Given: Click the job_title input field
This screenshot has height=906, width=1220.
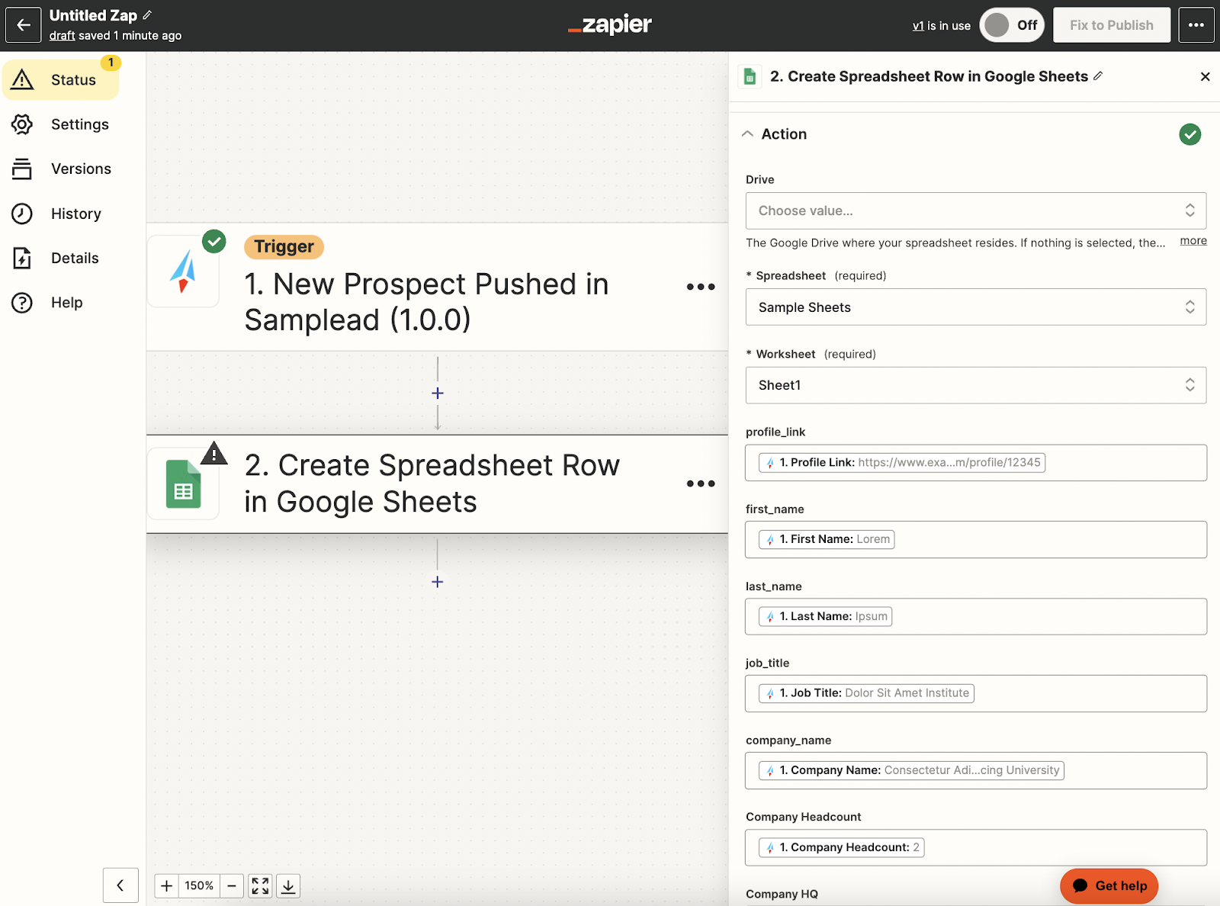Looking at the screenshot, I should (x=975, y=693).
